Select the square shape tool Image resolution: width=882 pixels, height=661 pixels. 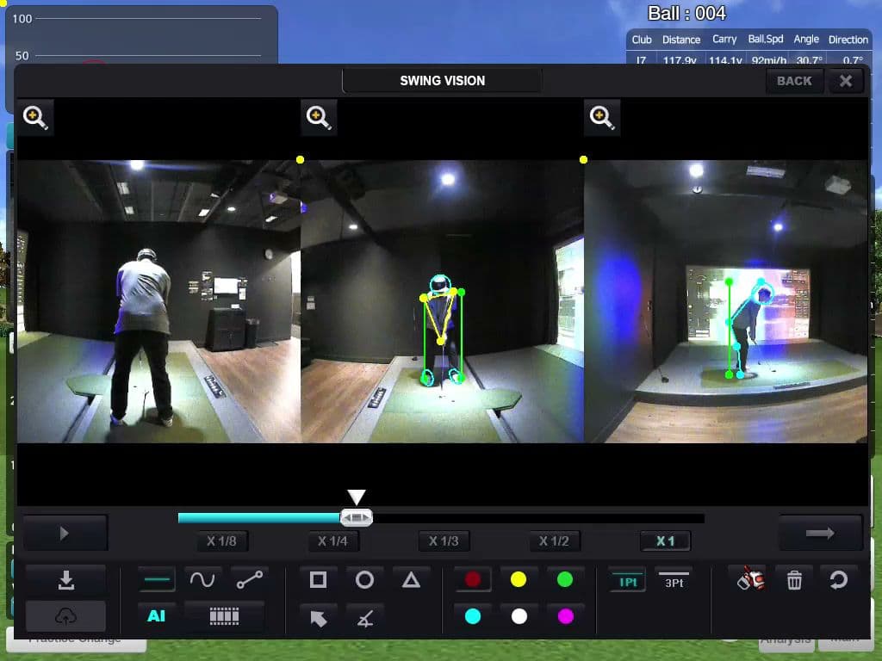coord(317,579)
